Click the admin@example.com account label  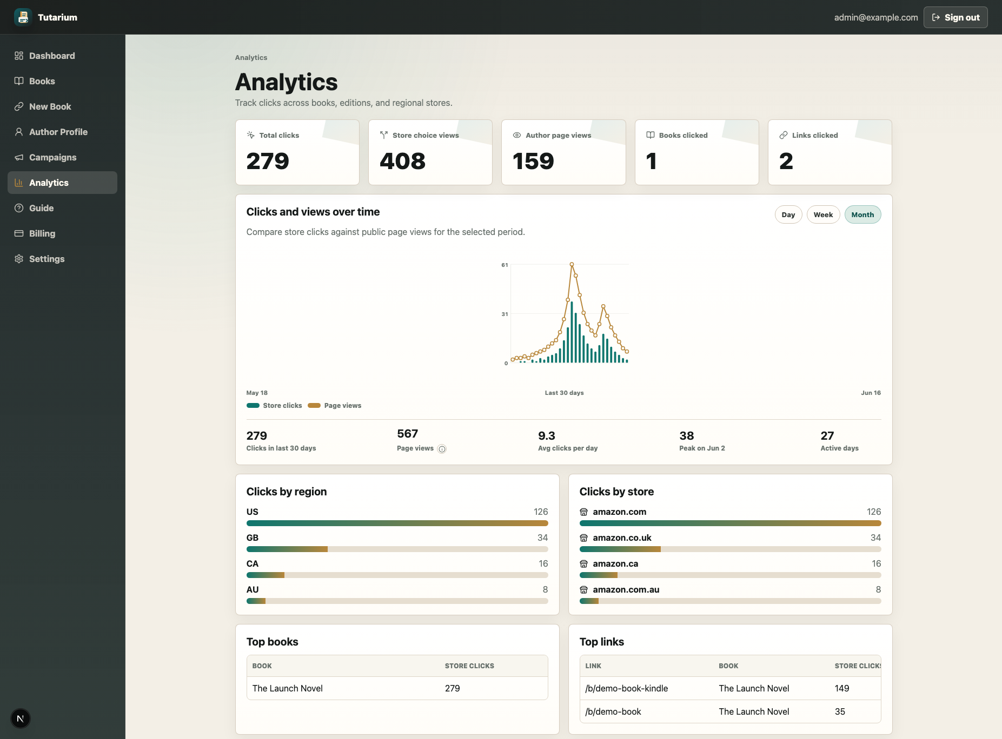pos(876,17)
